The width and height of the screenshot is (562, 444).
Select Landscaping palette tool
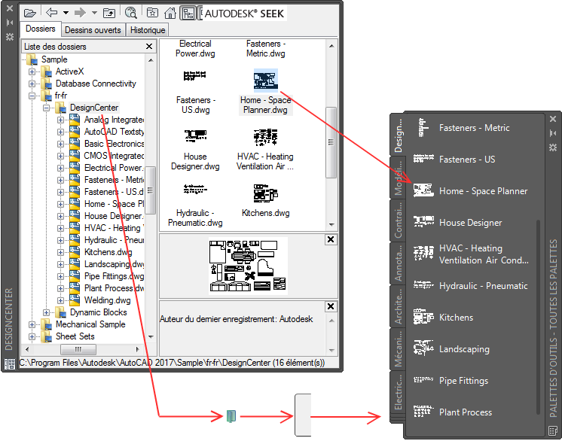pos(472,348)
